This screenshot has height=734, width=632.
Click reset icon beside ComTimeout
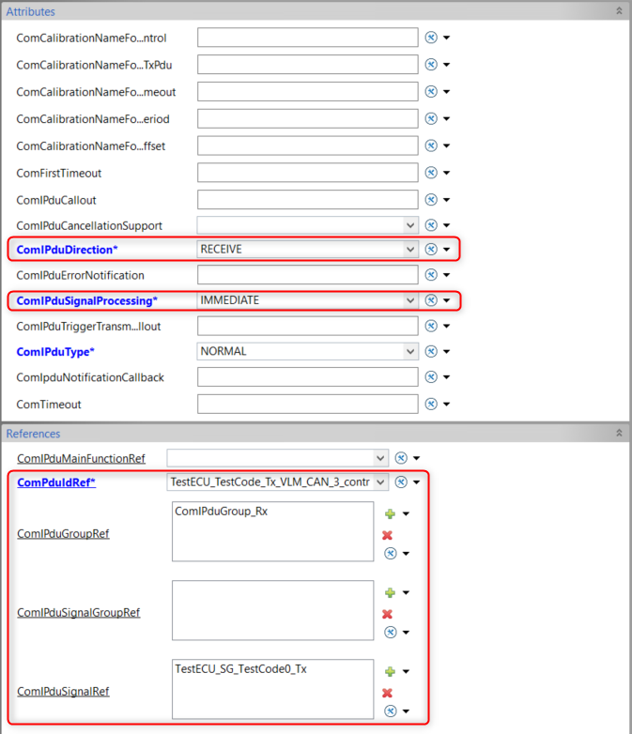pyautogui.click(x=431, y=404)
